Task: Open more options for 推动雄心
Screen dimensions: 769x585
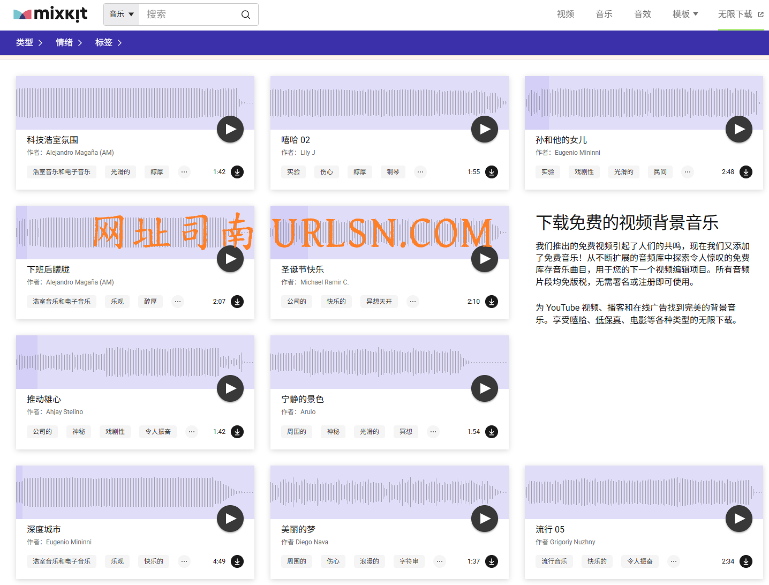Action: pyautogui.click(x=191, y=431)
